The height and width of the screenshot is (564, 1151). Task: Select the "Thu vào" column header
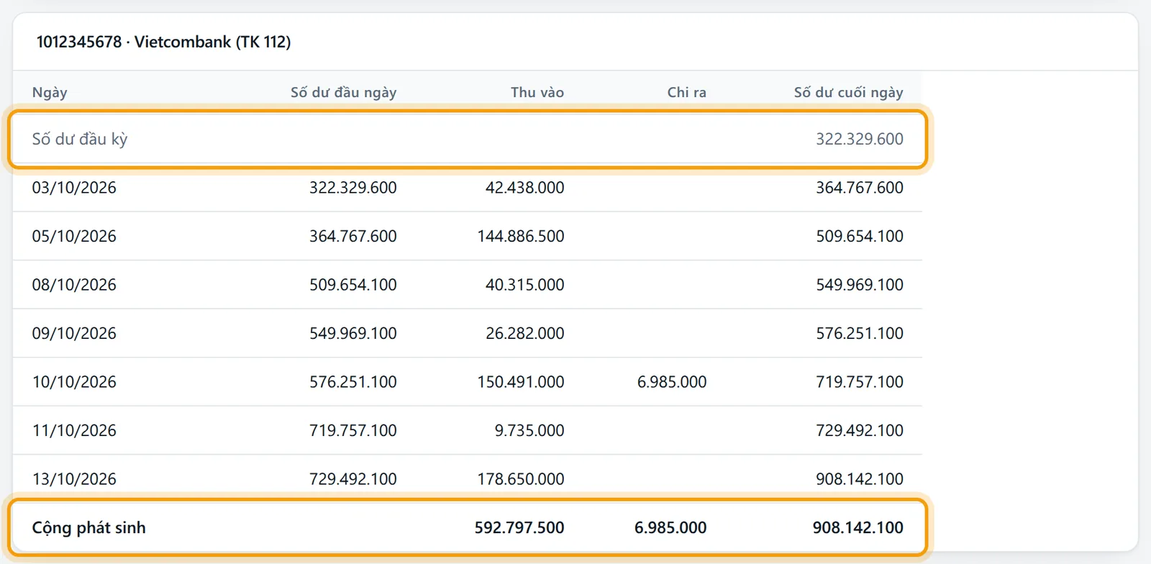(537, 92)
